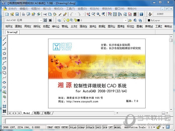Click the coordinates readout in status bar
This screenshot has width=175, height=131.
click(21, 127)
